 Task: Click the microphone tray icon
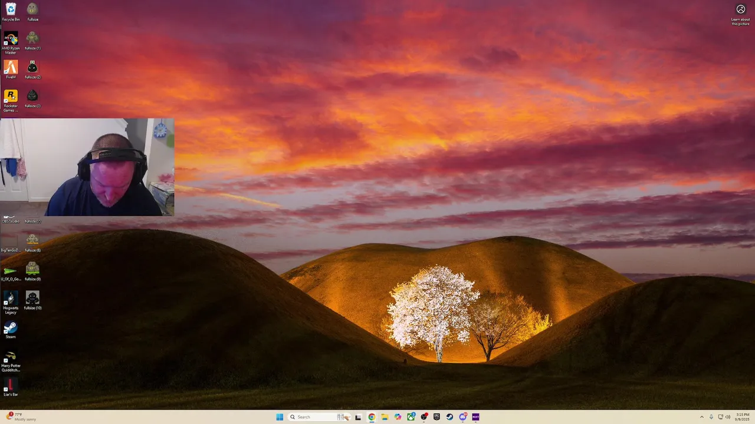[x=711, y=417]
